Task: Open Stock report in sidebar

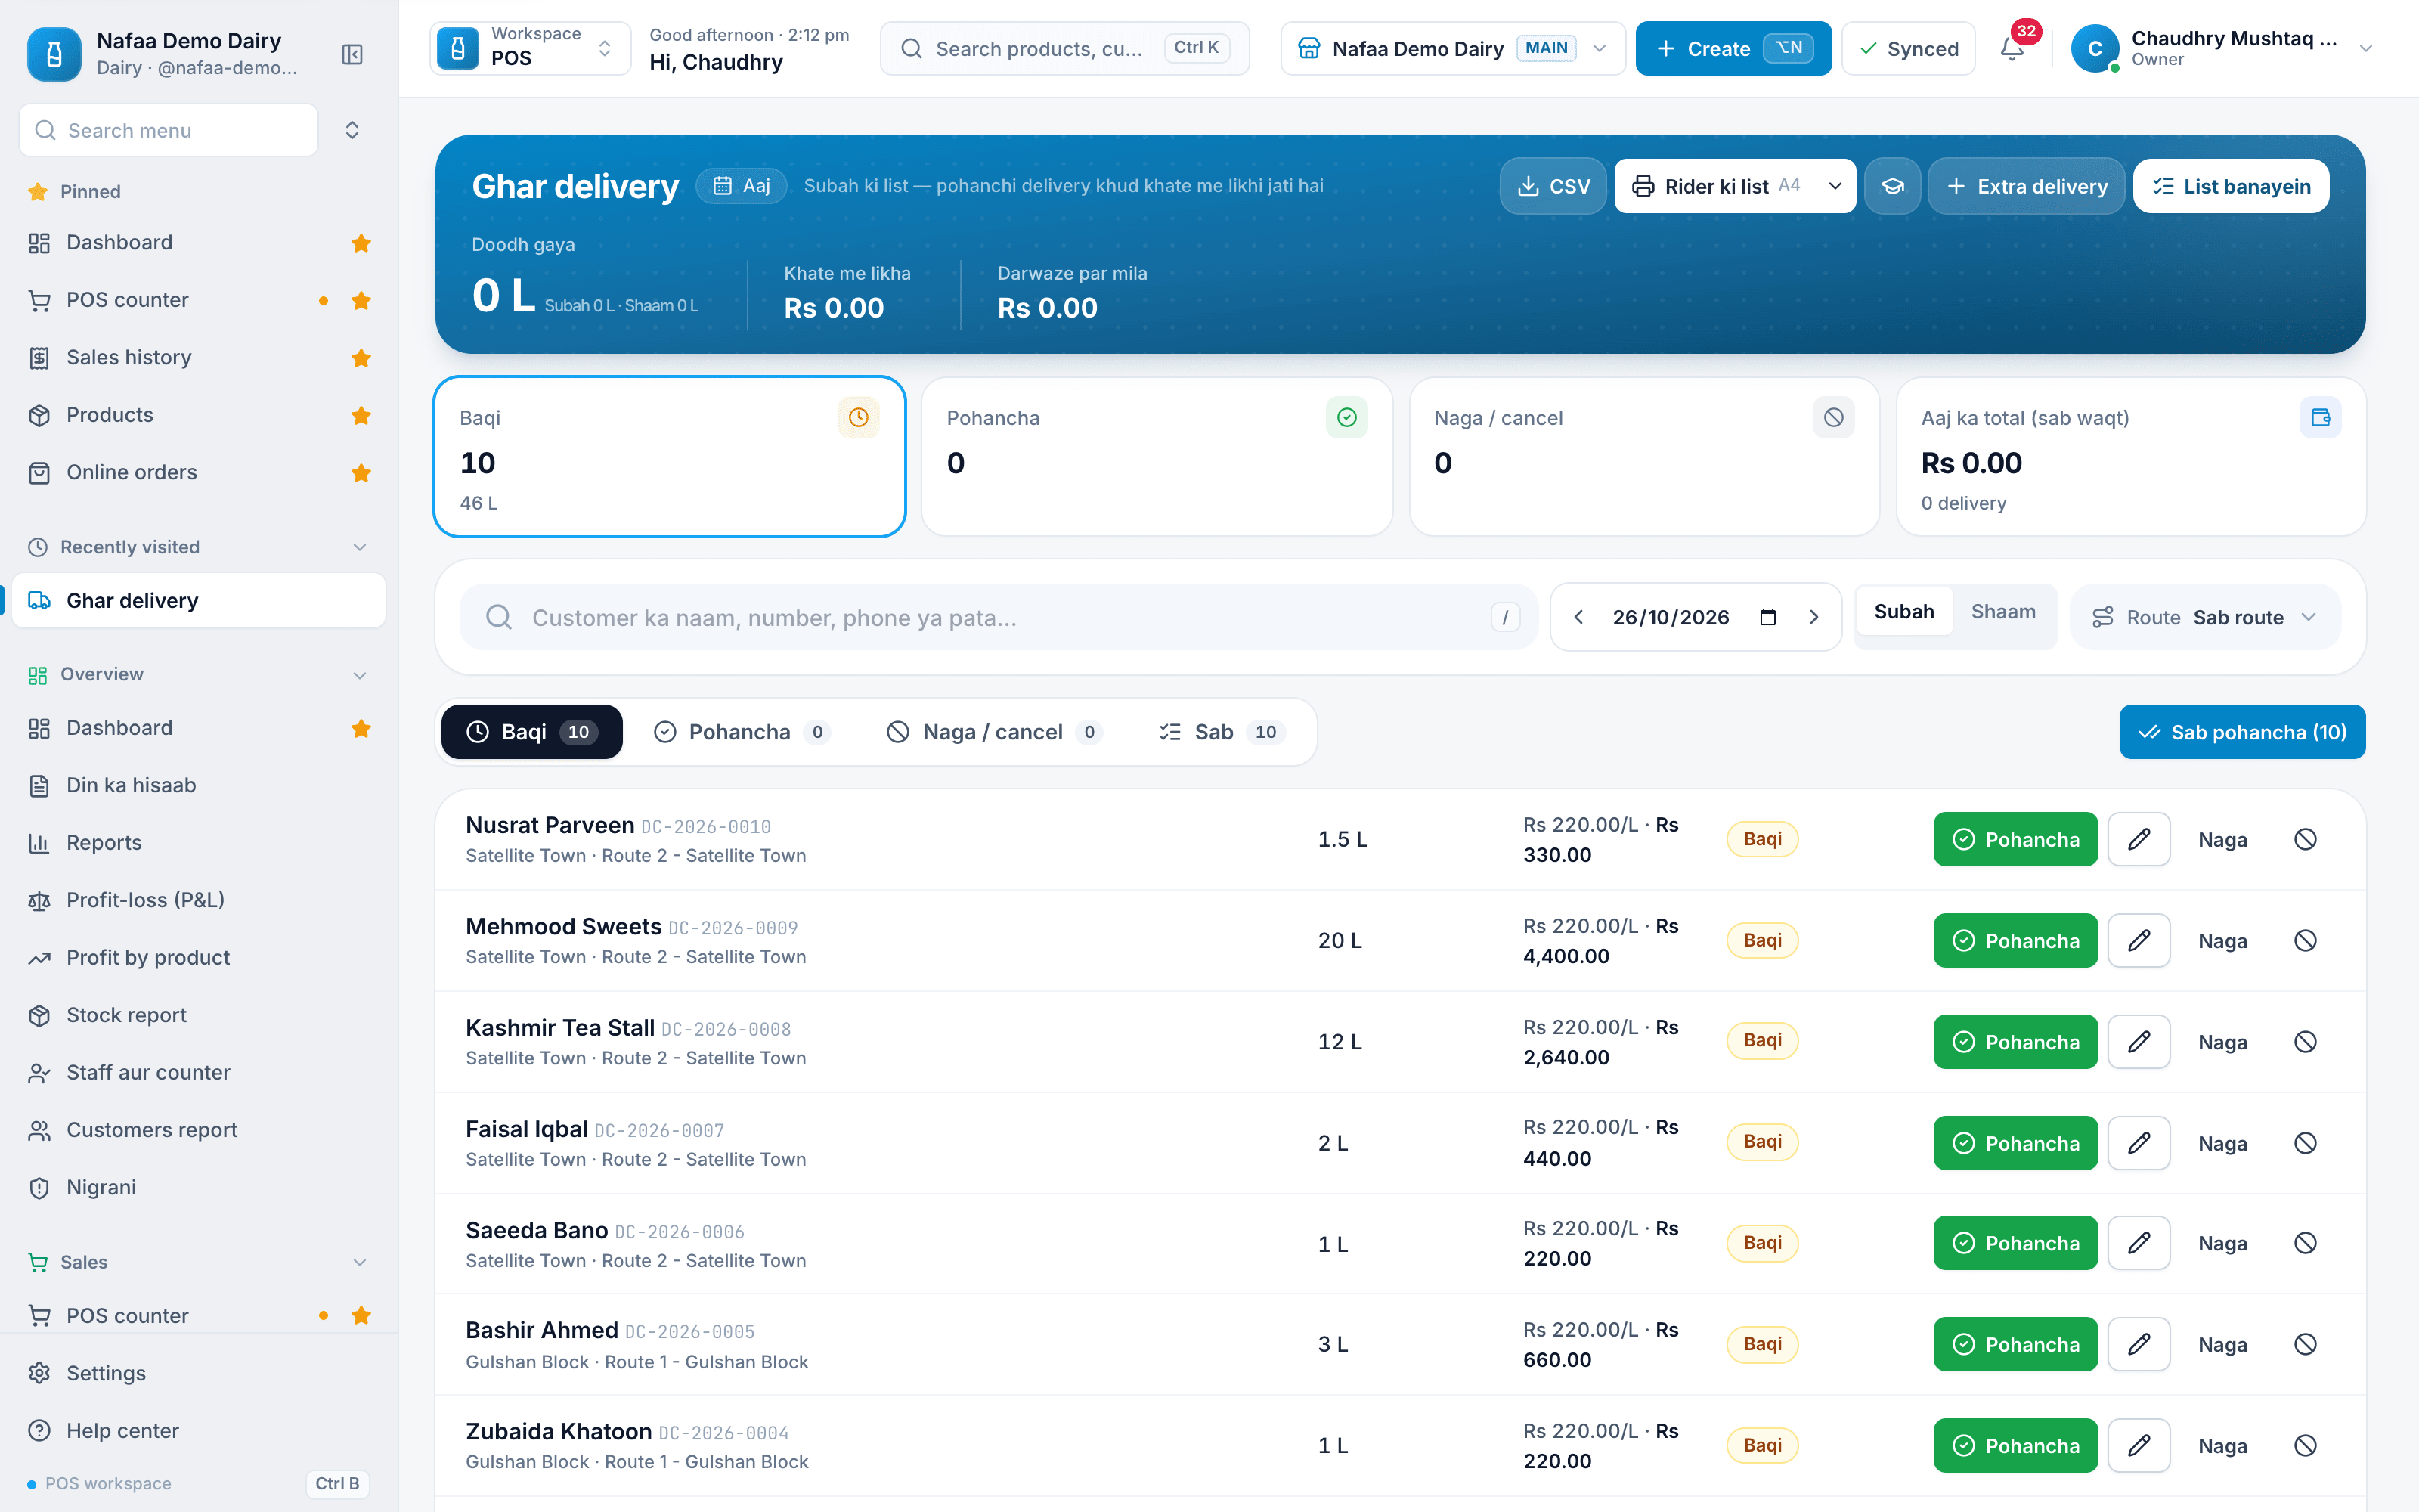Action: [x=199, y=1015]
